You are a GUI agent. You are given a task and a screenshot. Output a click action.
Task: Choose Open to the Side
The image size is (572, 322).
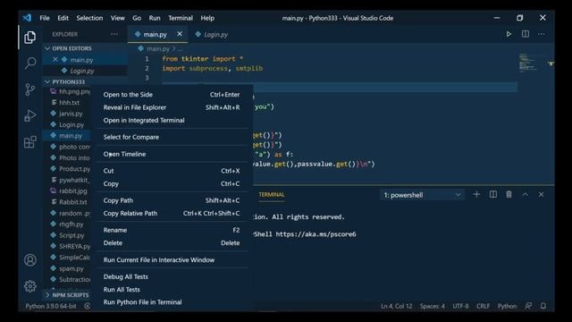click(x=172, y=95)
